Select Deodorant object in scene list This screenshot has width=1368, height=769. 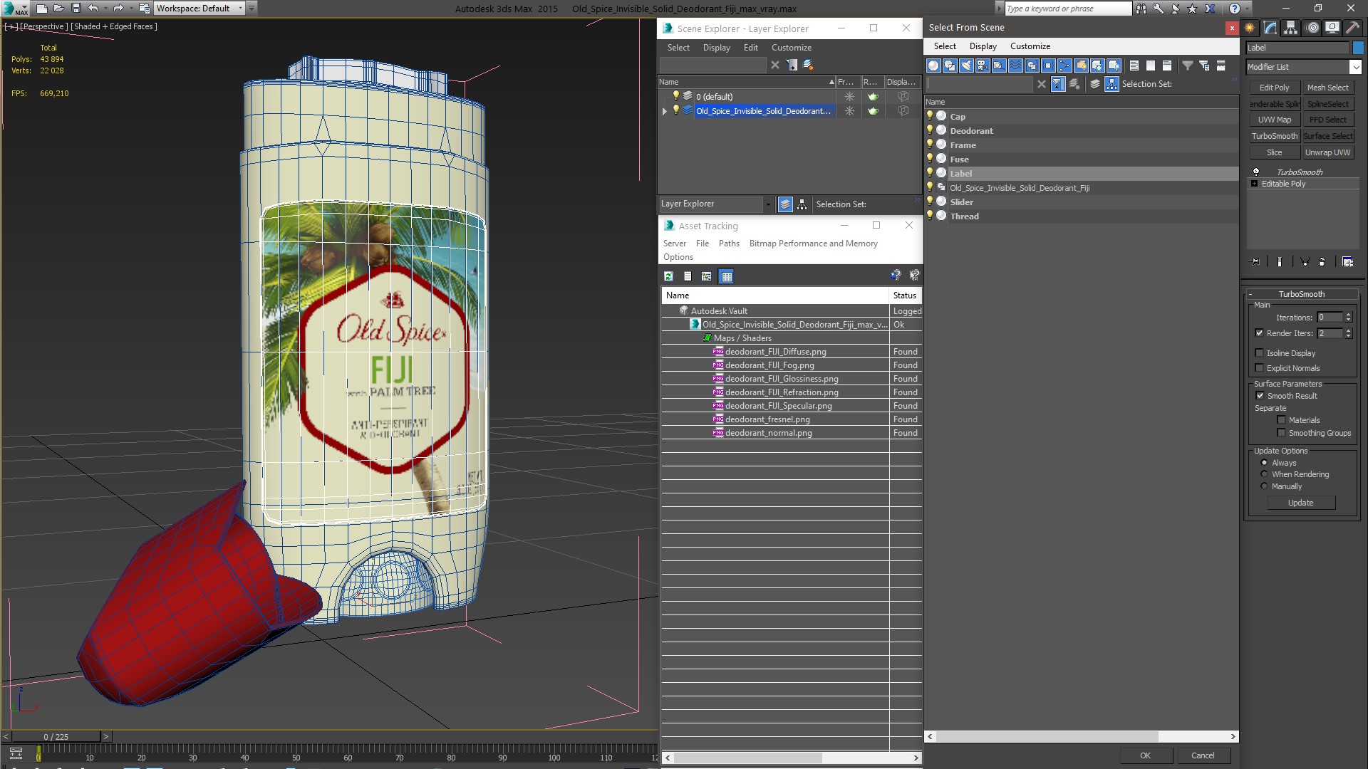(971, 131)
